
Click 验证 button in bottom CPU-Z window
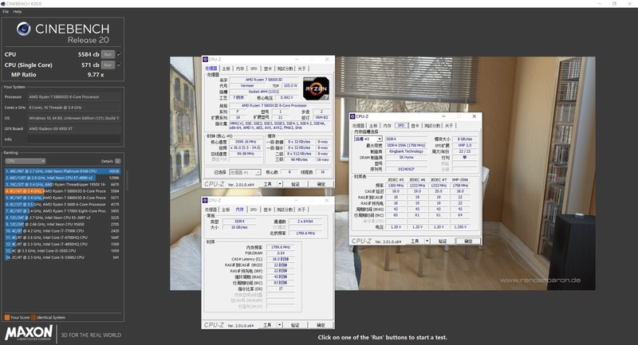[x=295, y=325]
